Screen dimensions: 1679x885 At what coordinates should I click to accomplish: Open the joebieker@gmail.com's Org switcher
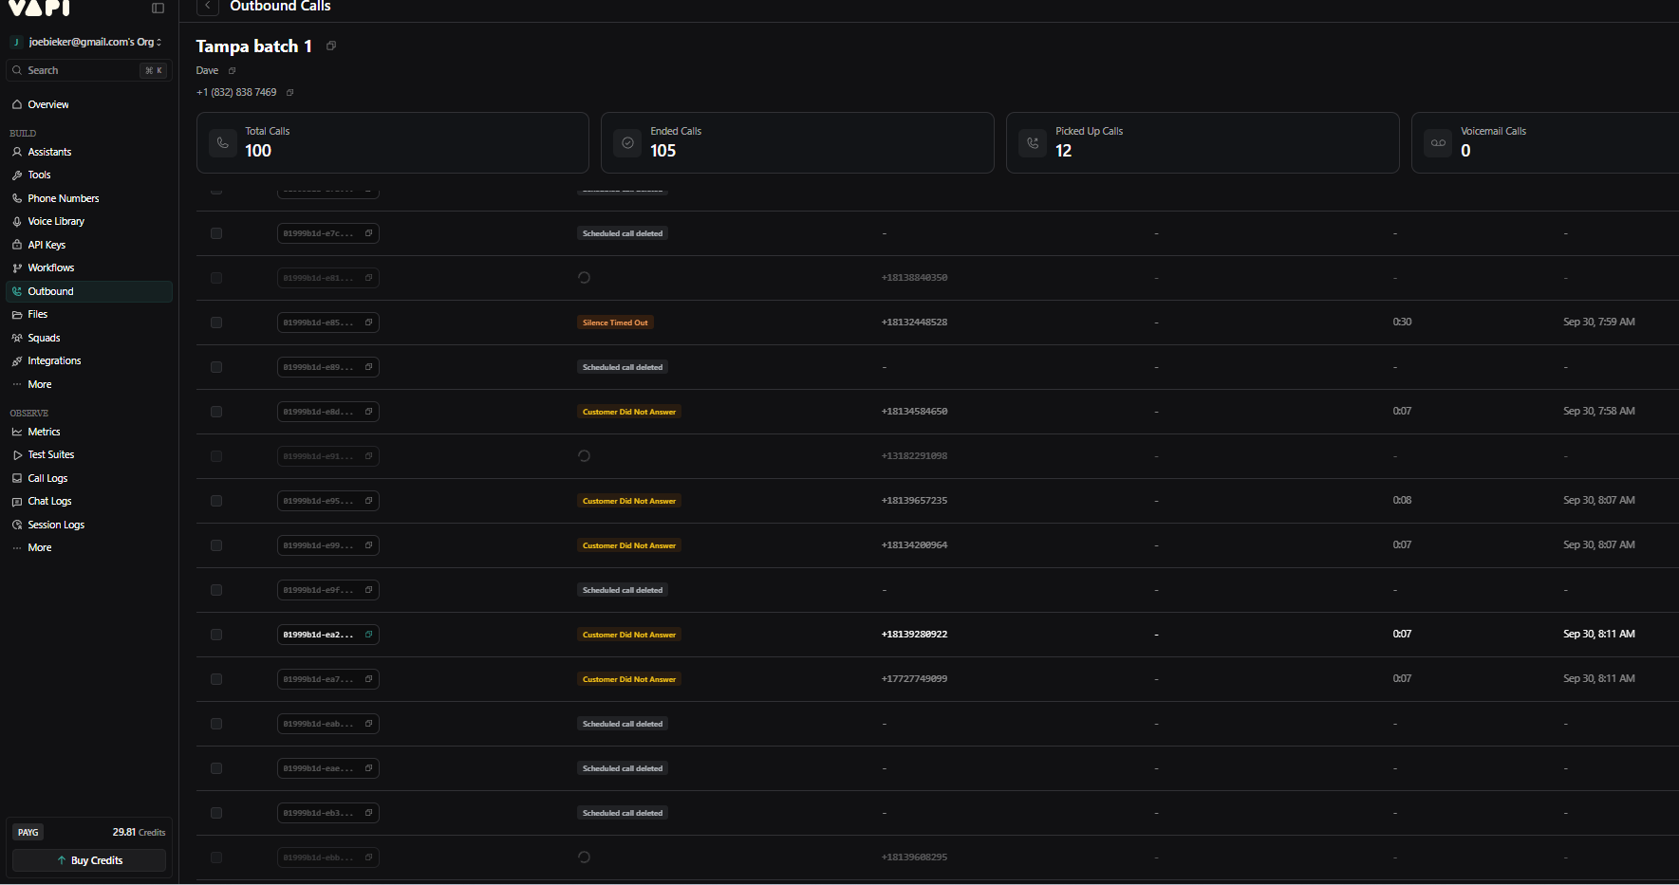pos(87,42)
